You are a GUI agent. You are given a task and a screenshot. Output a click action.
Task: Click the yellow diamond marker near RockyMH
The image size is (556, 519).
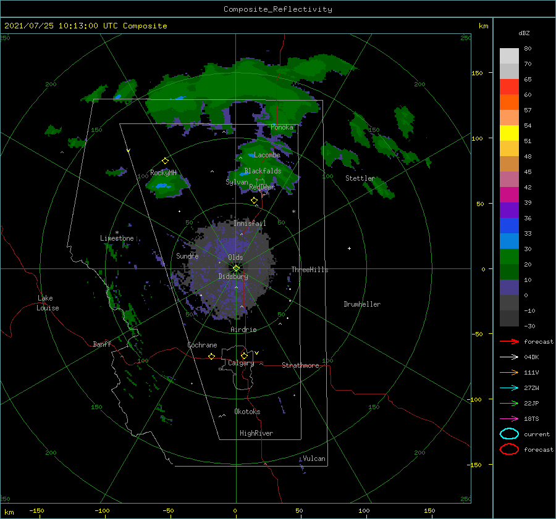click(165, 161)
